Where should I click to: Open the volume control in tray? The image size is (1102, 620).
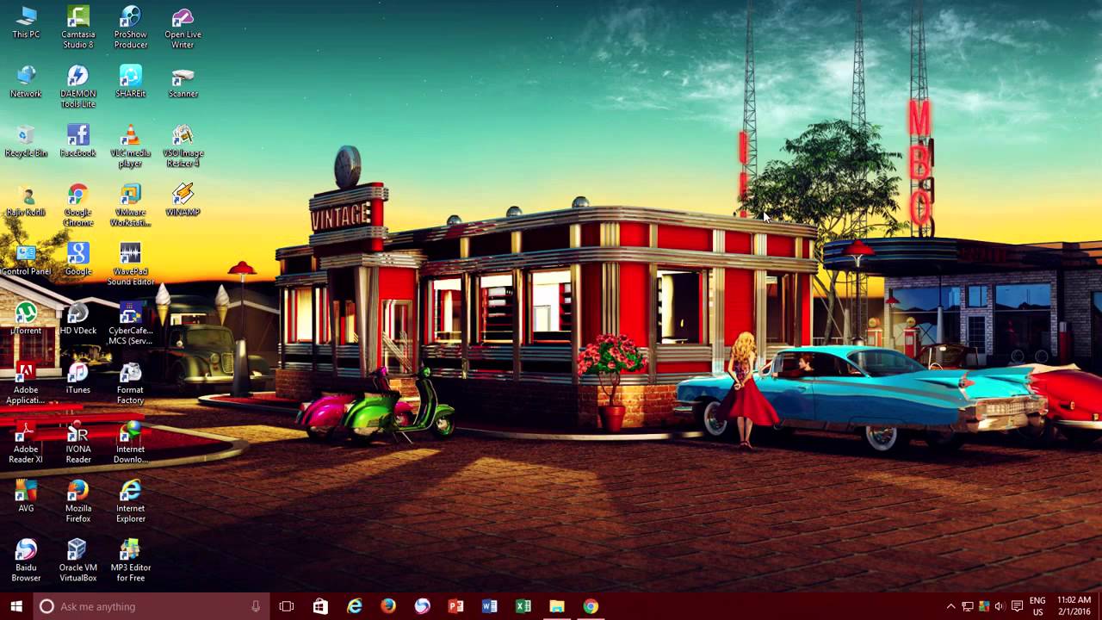click(x=1000, y=606)
